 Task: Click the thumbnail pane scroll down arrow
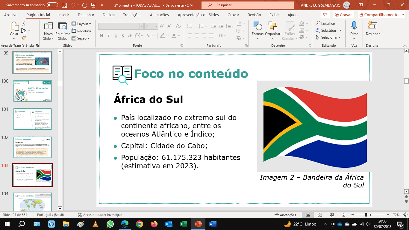click(60, 208)
